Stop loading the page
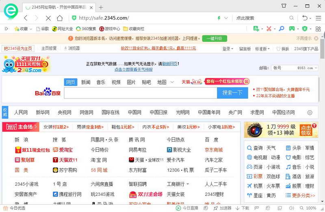 (48, 18)
